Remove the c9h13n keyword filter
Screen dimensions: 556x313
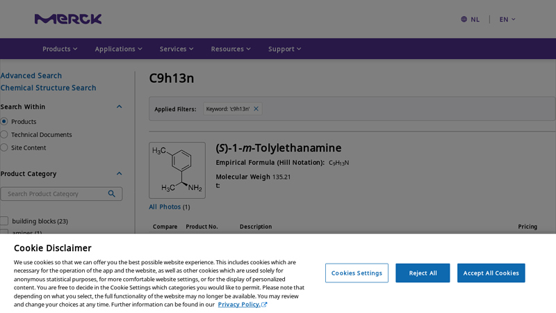(256, 109)
